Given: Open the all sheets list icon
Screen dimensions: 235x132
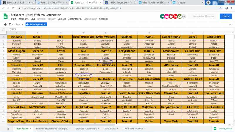Looking at the screenshot, I should point(9,129).
